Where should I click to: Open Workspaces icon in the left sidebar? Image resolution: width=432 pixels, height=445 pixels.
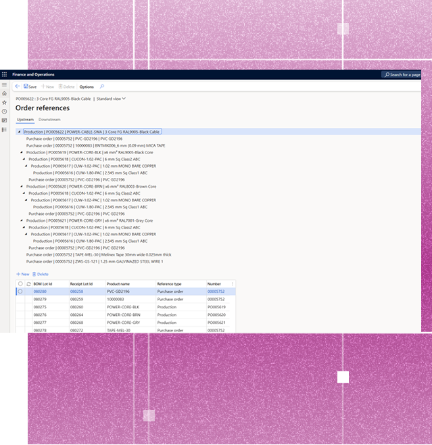click(4, 120)
